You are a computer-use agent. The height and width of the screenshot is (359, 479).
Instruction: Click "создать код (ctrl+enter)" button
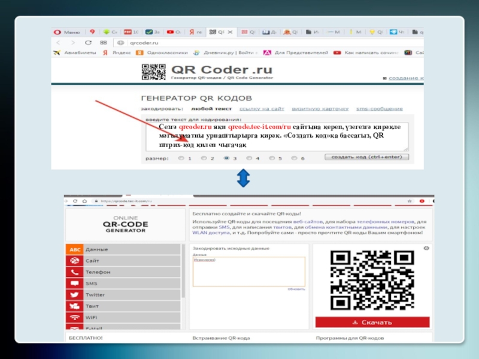pos(366,157)
